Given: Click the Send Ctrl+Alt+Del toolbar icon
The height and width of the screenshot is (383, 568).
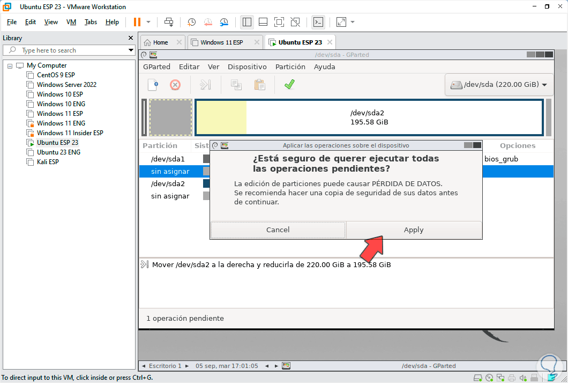Looking at the screenshot, I should click(x=169, y=22).
